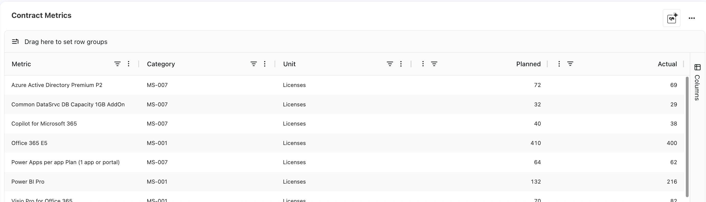Click actual value 38 for Copilot
This screenshot has height=202, width=706.
674,124
